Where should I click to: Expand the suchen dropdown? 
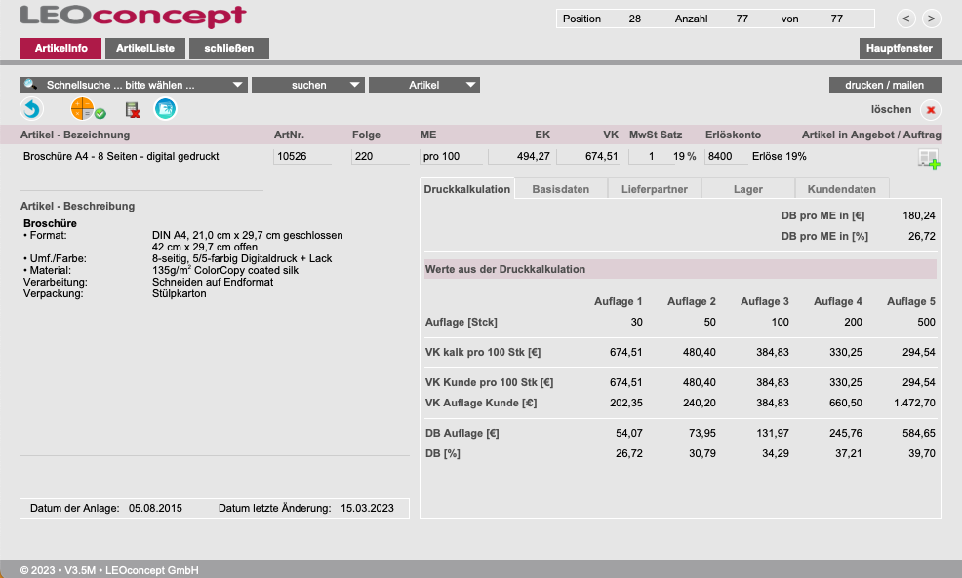307,85
